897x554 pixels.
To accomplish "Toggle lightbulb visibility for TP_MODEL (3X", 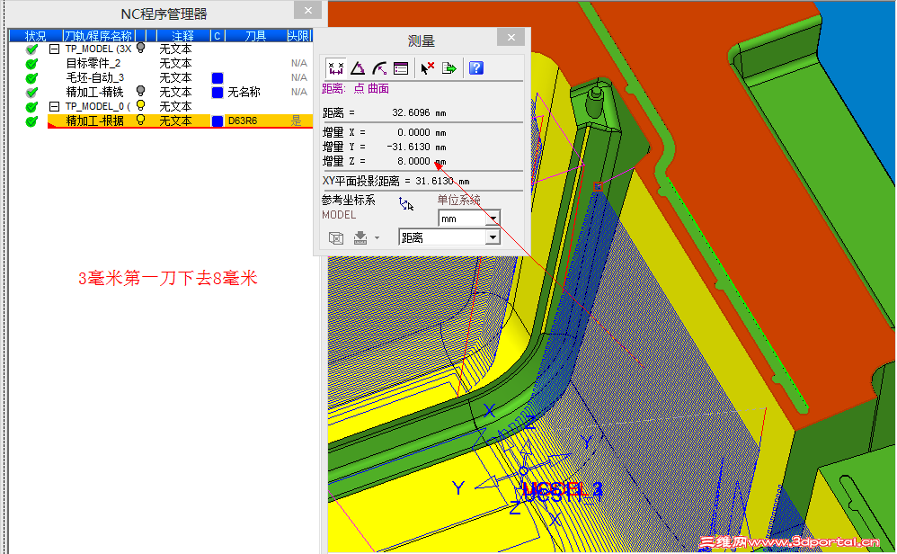I will point(140,48).
